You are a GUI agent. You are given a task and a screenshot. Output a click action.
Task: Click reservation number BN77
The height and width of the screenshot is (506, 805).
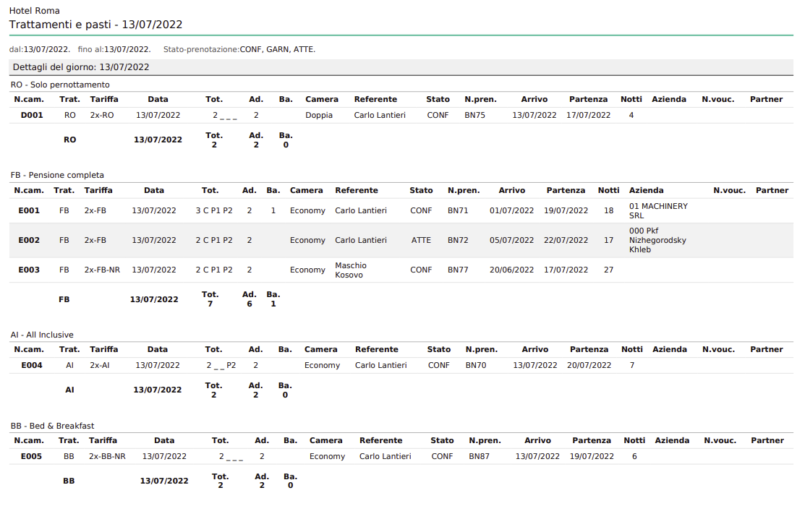point(458,270)
